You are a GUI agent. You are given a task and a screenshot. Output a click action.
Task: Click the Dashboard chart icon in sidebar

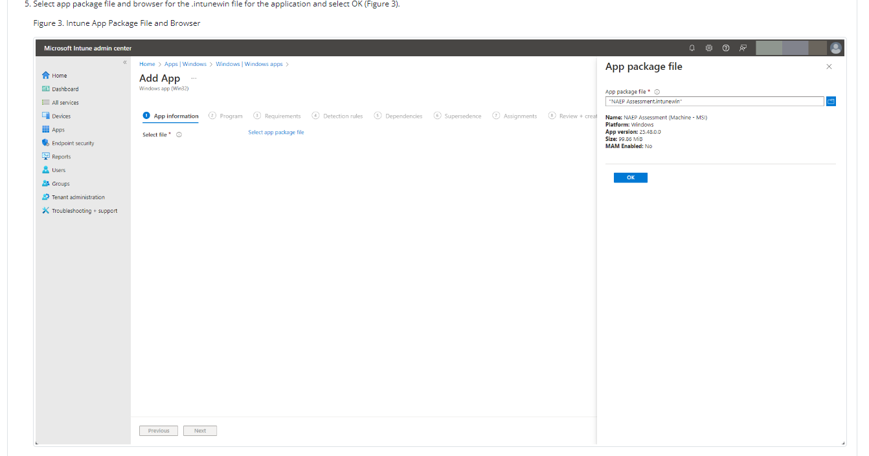[46, 89]
